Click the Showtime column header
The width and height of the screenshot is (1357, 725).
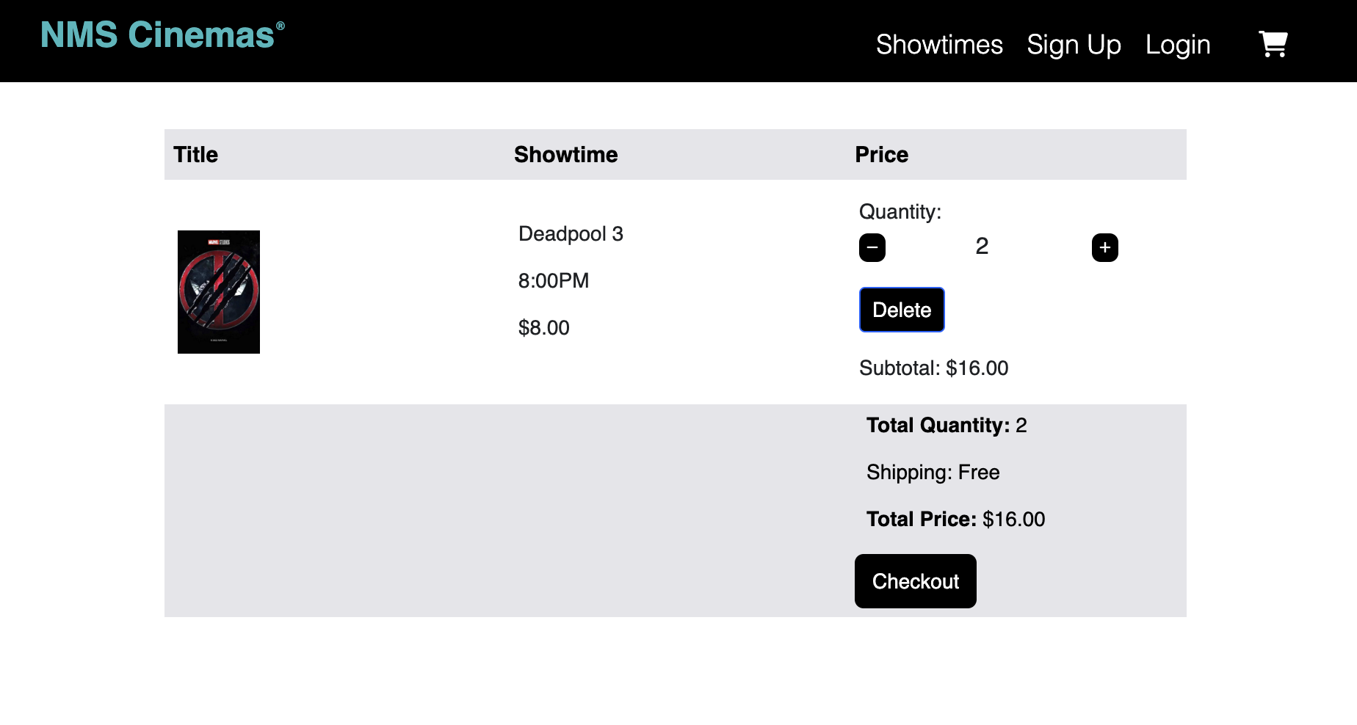(566, 154)
